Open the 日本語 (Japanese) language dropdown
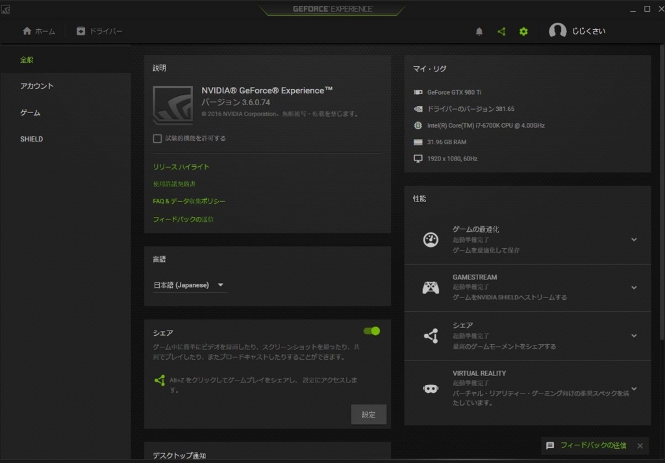This screenshot has width=665, height=463. click(x=190, y=285)
